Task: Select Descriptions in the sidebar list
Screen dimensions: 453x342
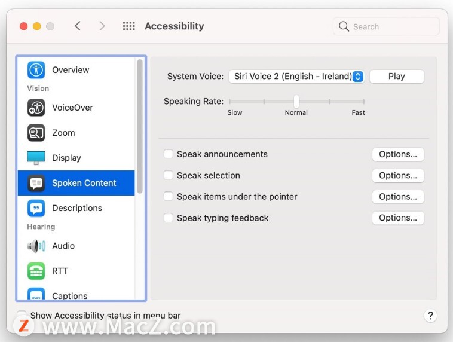Action: [76, 208]
